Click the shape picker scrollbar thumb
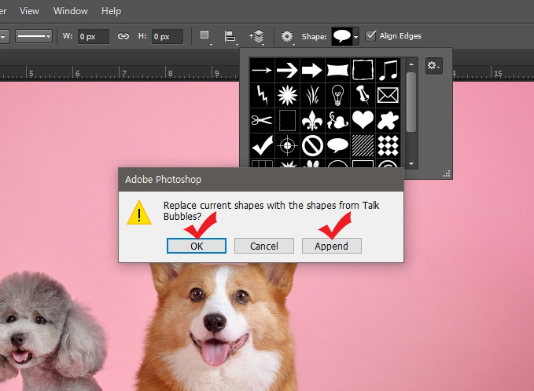 (x=411, y=101)
